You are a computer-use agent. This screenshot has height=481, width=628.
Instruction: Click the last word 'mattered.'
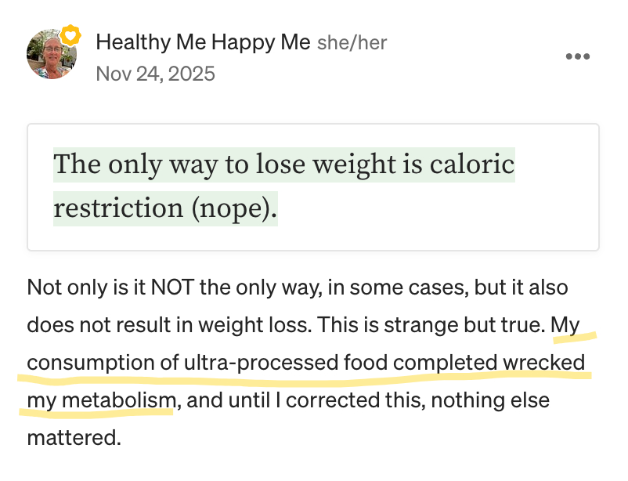tap(74, 437)
